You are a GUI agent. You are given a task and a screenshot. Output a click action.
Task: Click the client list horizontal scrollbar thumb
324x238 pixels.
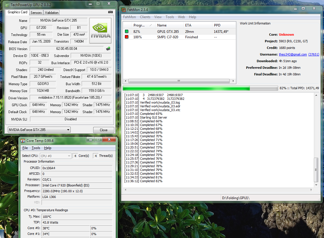(179, 81)
